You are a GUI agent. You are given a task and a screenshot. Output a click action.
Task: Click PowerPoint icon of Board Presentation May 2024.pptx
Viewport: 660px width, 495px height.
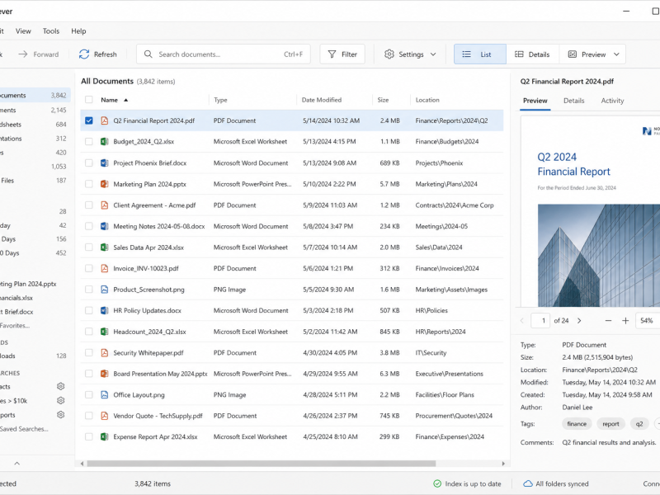pos(105,374)
